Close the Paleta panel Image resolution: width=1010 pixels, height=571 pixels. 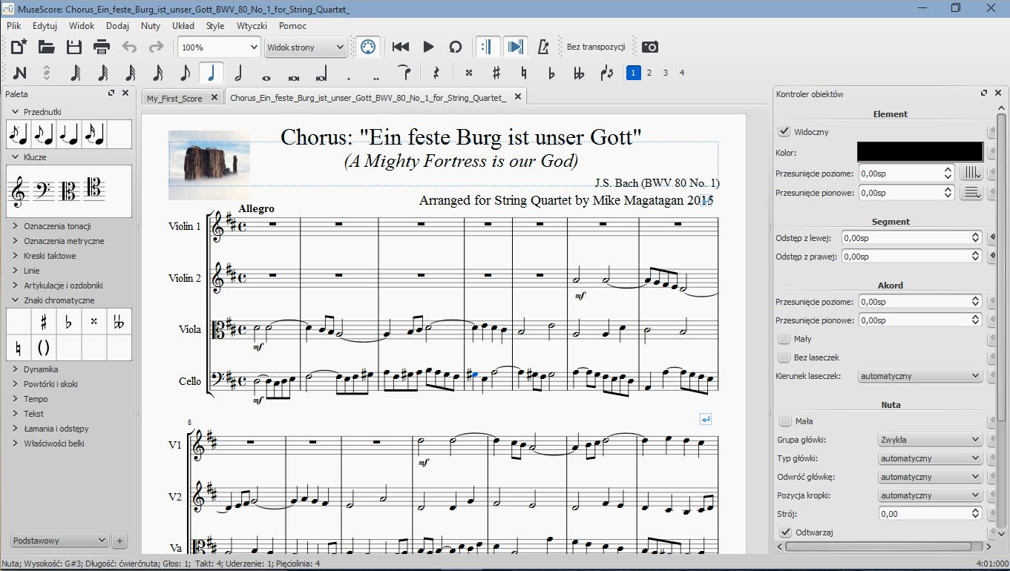point(125,93)
